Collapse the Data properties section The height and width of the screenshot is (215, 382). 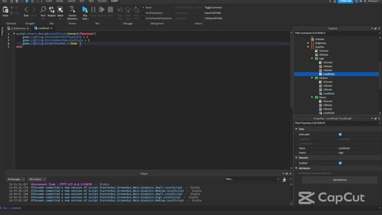tap(297, 129)
